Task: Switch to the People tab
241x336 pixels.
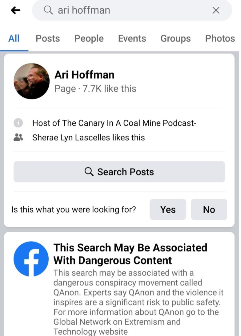Action: pos(89,38)
